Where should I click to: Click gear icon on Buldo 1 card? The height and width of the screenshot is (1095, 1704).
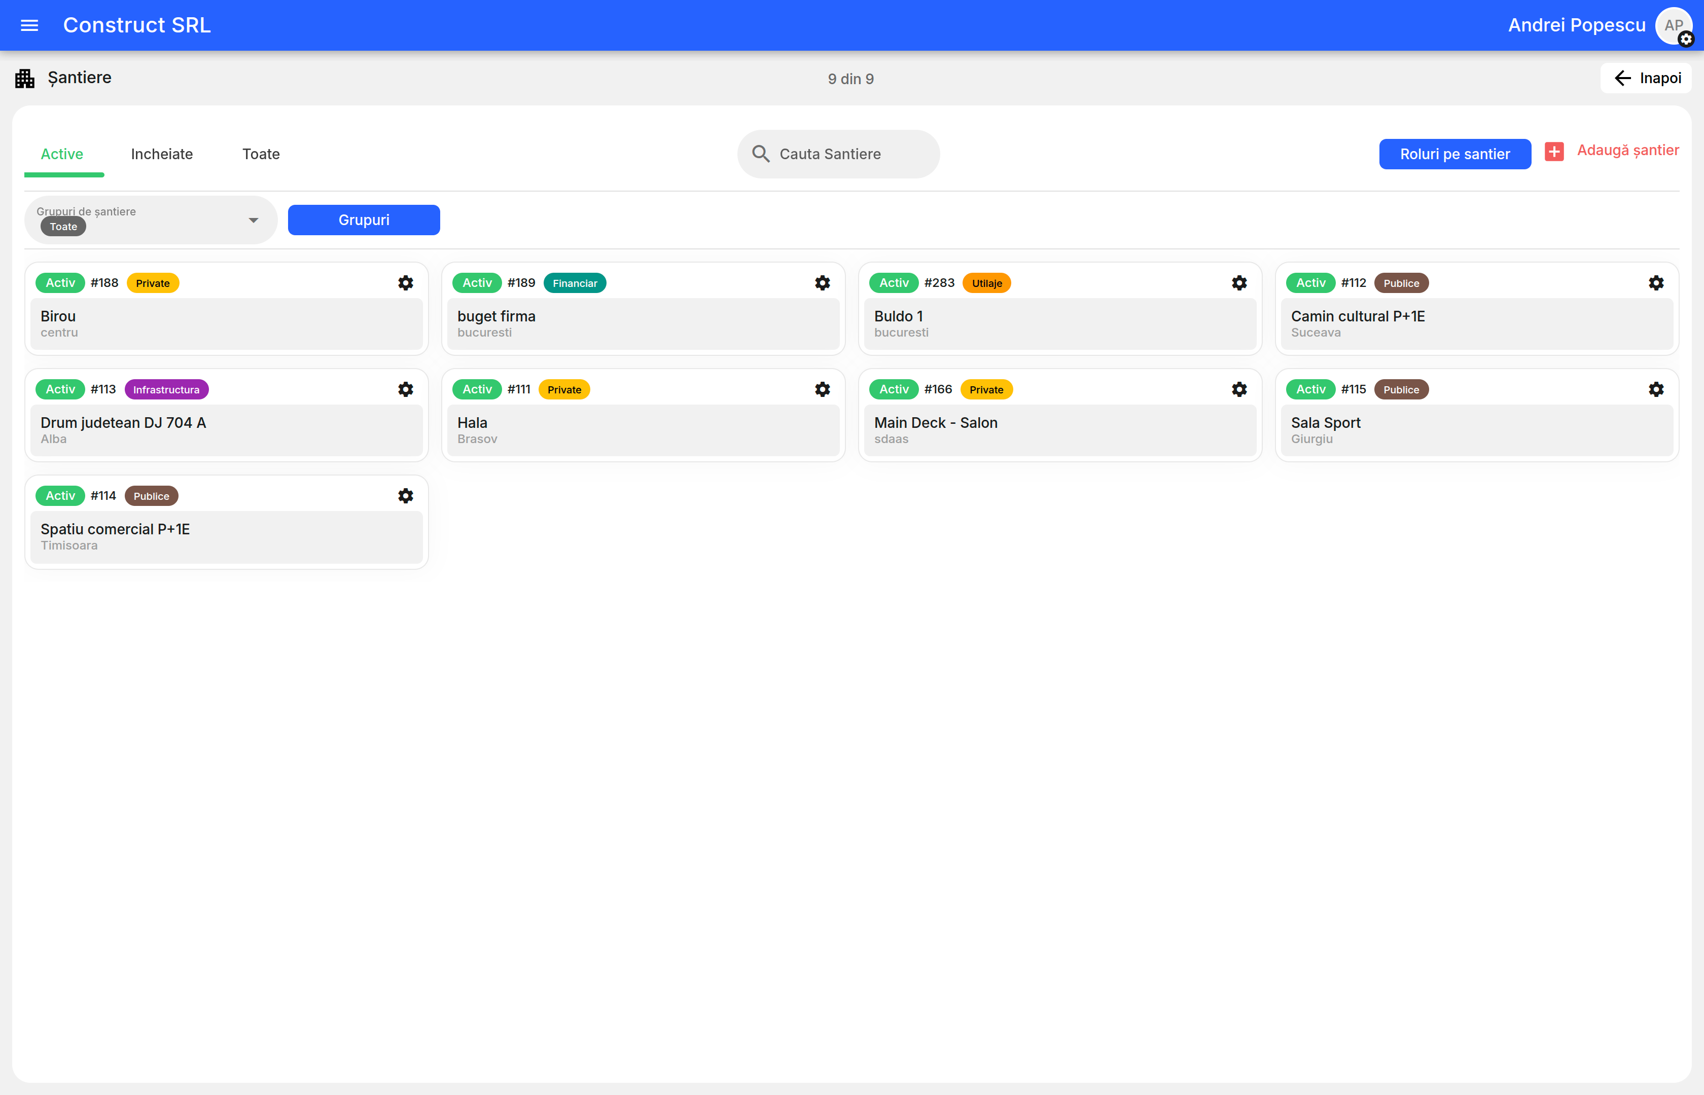pos(1239,283)
